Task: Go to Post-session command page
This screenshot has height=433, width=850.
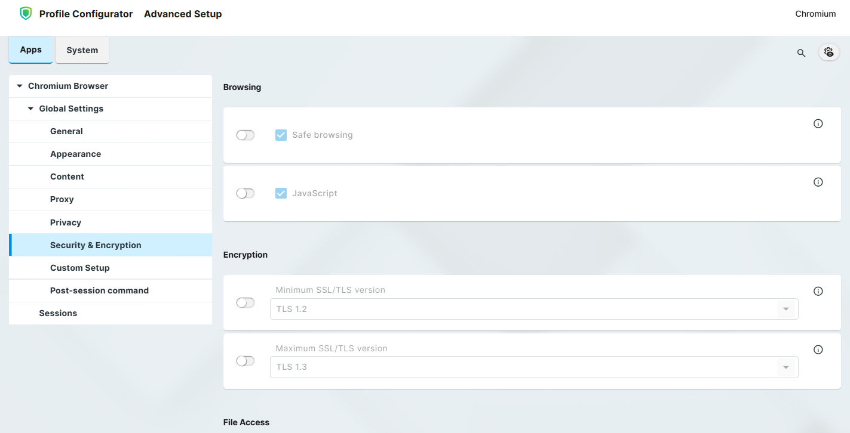Action: (x=99, y=290)
